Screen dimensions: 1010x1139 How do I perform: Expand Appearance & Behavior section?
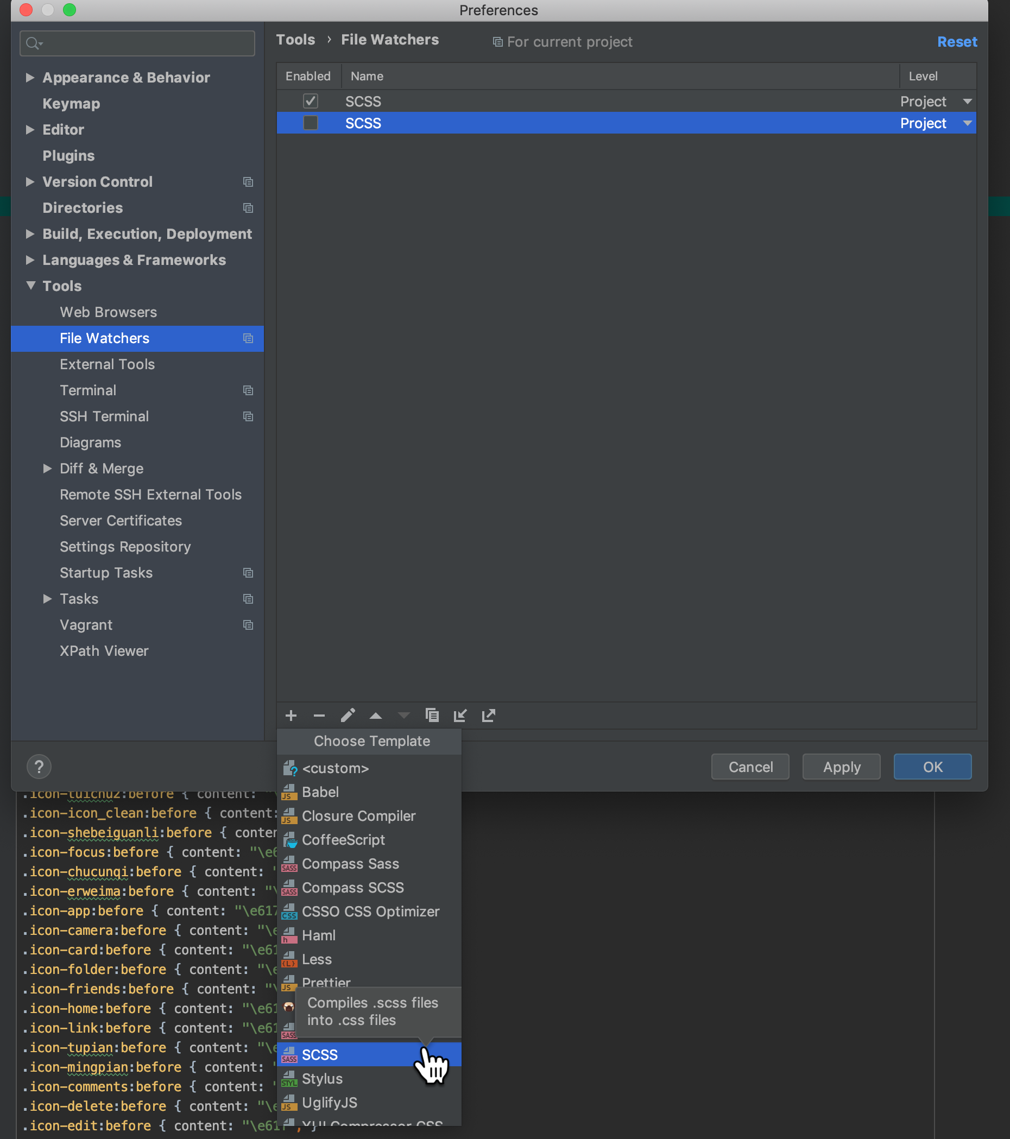(30, 78)
